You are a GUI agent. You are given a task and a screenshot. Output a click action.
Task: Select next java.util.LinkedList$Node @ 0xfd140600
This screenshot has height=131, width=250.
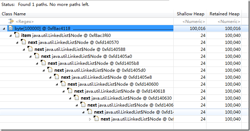tap(113, 84)
